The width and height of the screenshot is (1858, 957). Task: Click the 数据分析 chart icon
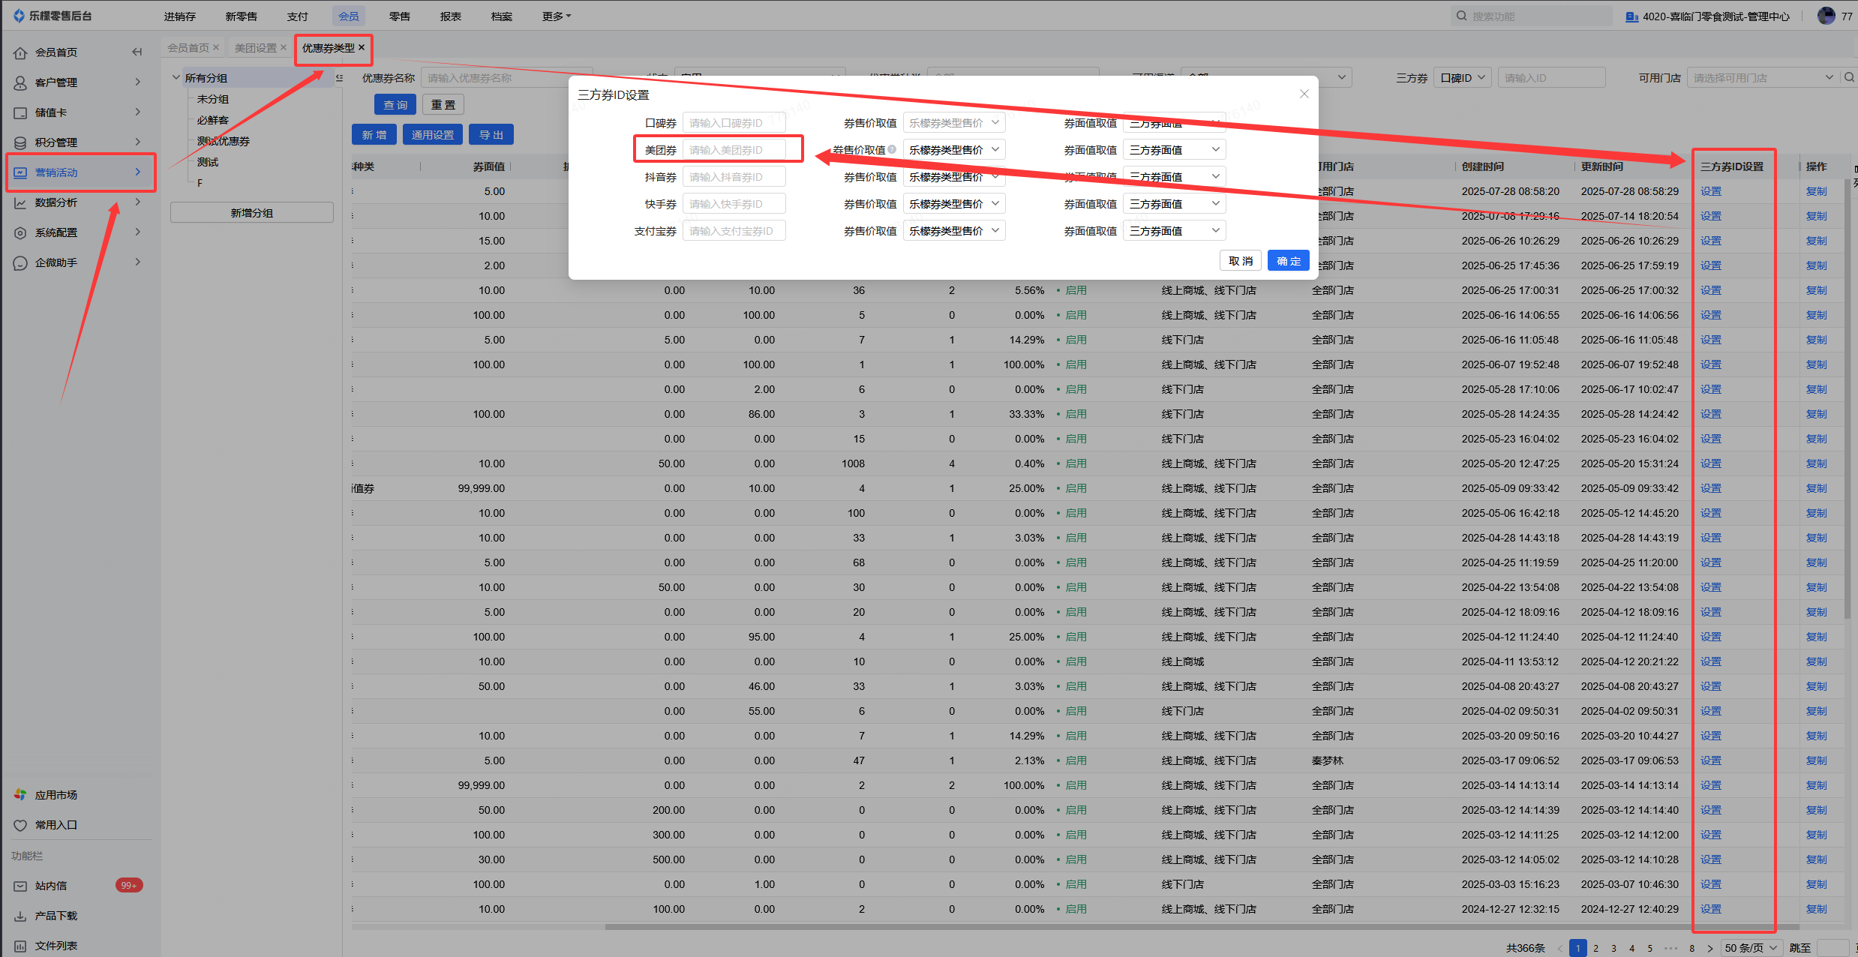point(20,202)
